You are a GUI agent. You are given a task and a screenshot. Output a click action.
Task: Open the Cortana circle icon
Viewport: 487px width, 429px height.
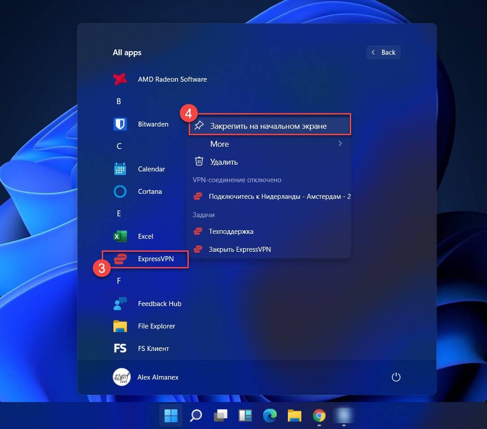(120, 192)
